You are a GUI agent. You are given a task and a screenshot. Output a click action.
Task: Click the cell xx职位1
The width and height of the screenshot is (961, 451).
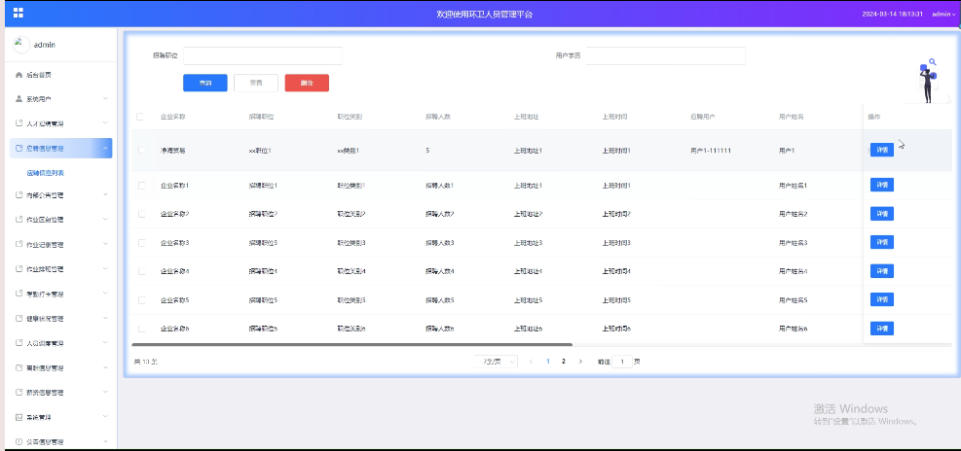click(260, 150)
